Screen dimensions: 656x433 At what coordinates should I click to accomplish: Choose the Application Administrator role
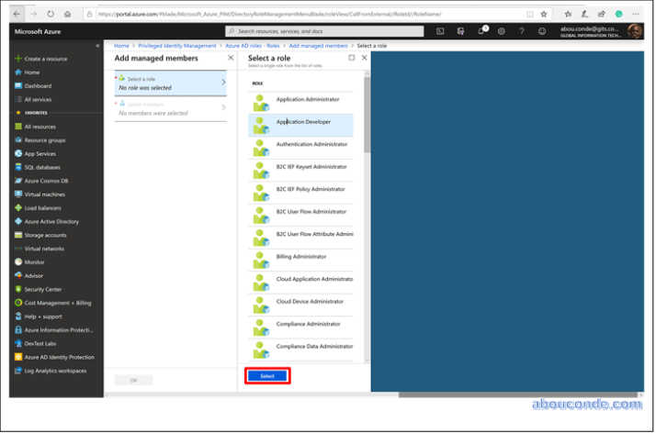click(307, 99)
